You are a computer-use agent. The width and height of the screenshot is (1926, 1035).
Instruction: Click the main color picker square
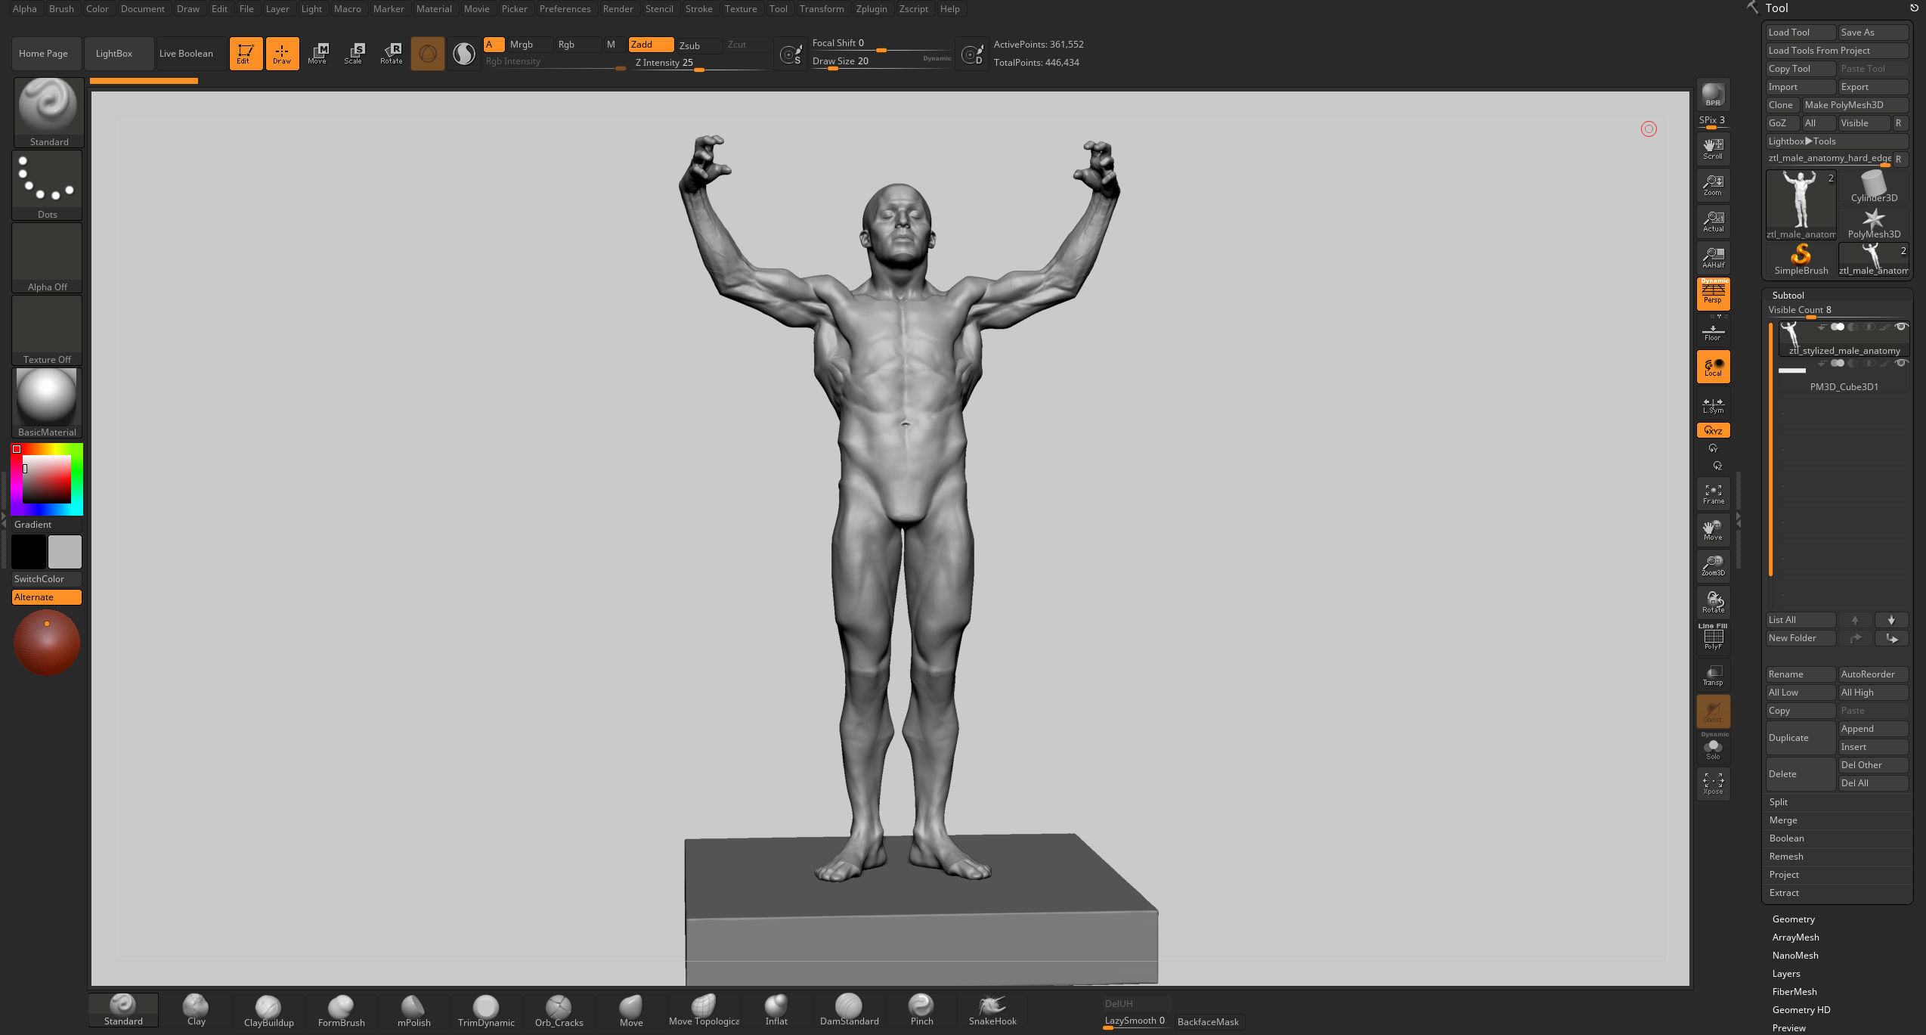pos(47,479)
